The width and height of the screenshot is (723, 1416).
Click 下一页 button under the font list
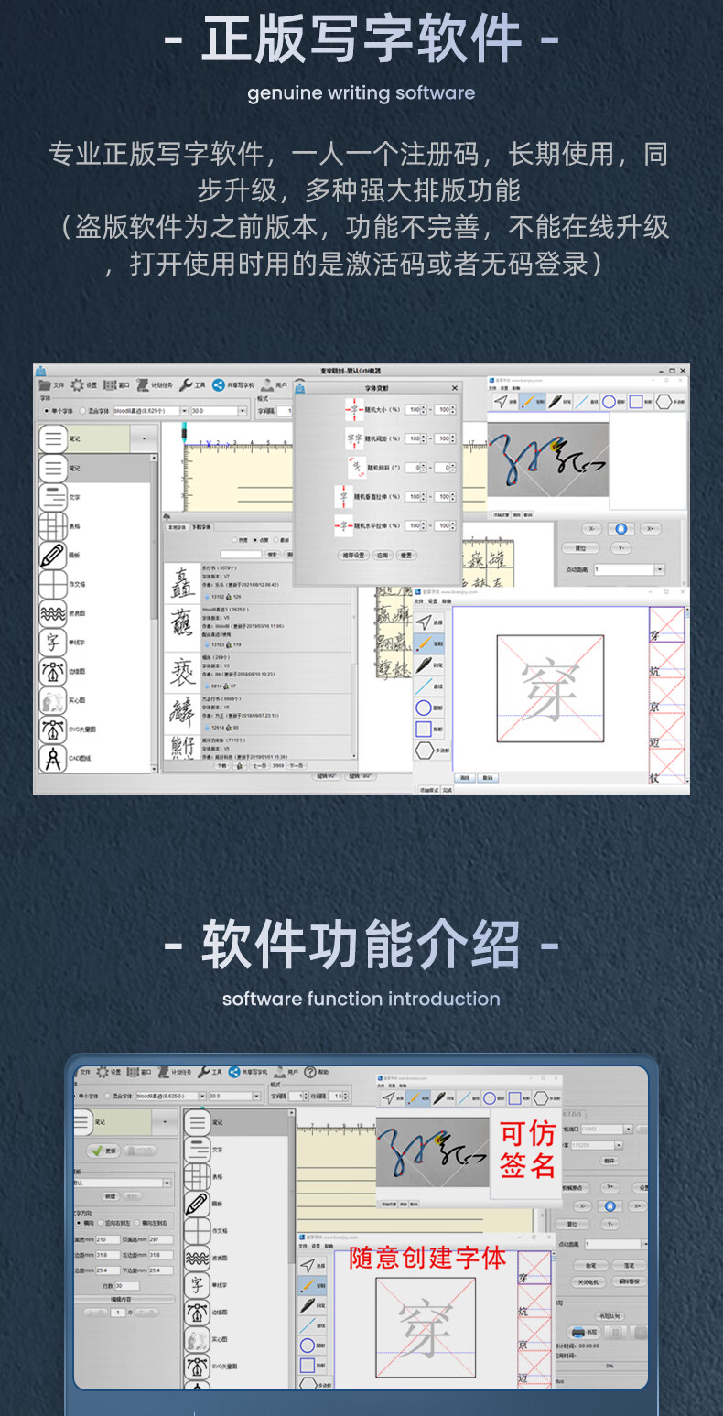[297, 765]
